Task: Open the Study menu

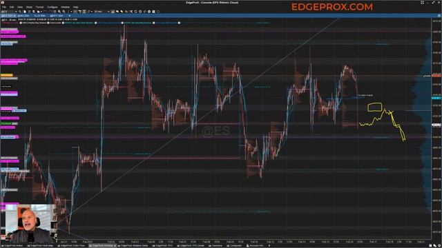Action: [29, 7]
